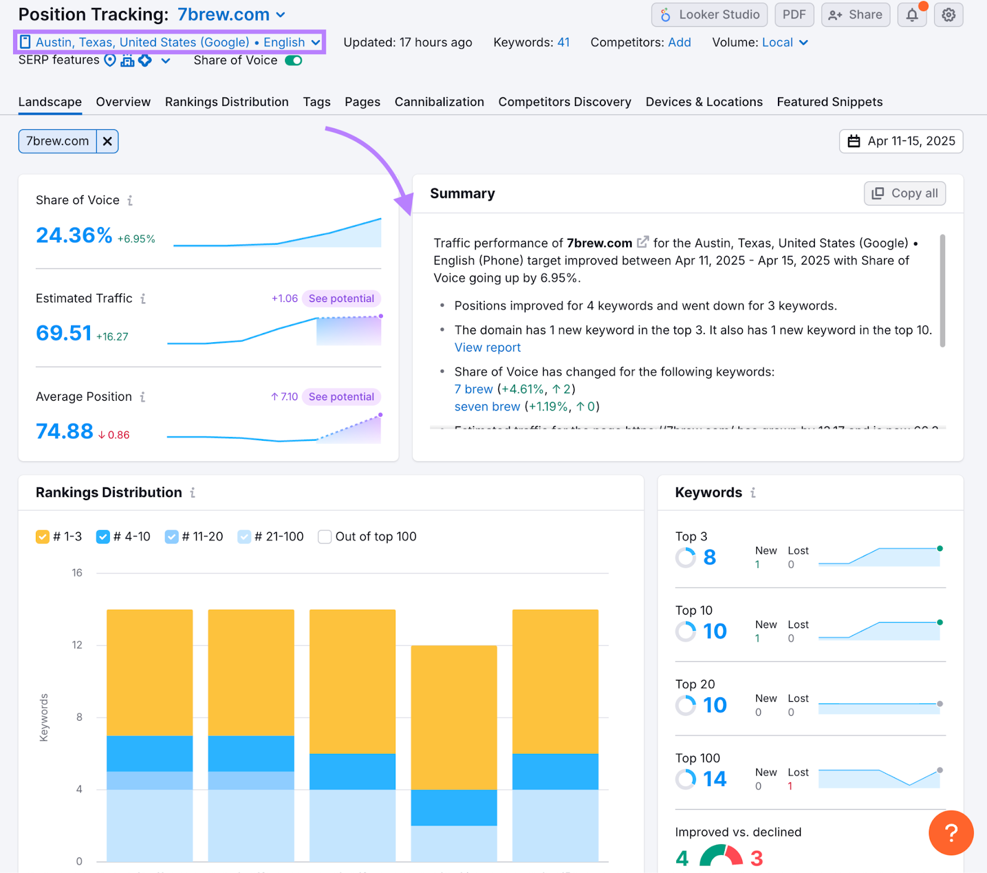This screenshot has width=987, height=873.
Task: Toggle Share of Voice switch
Action: (294, 60)
